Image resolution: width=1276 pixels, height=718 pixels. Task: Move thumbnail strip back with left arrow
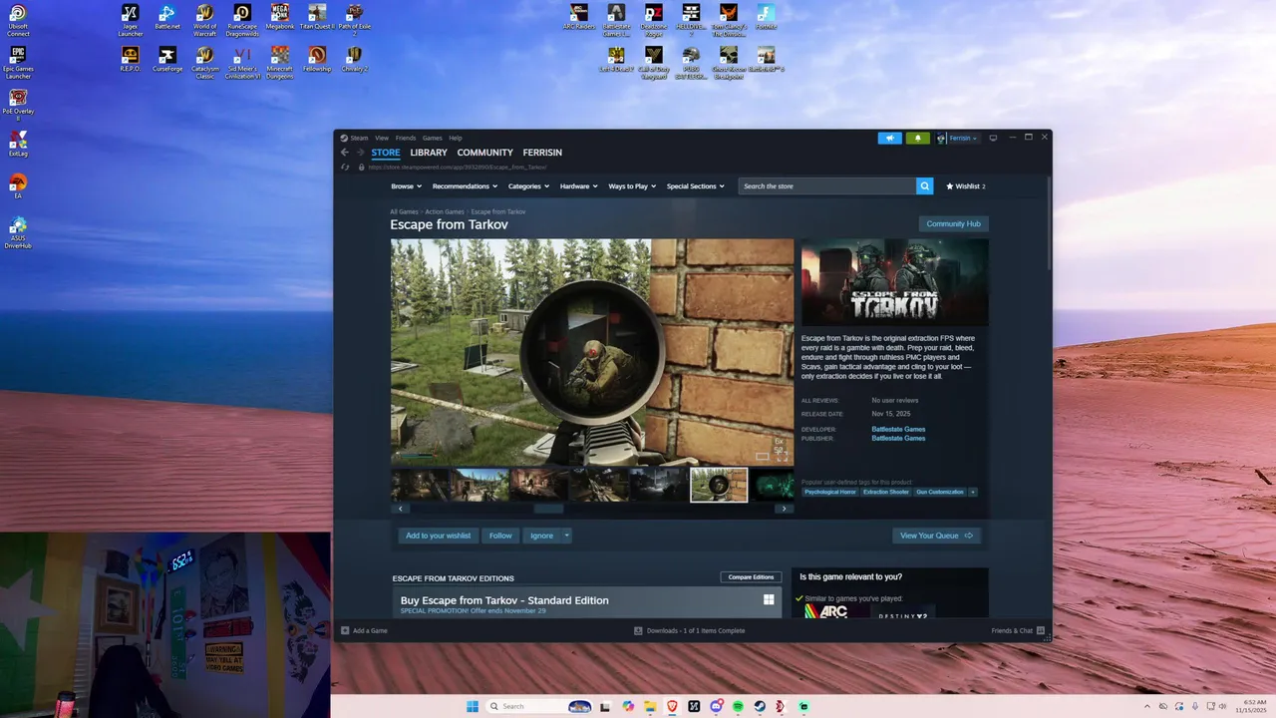click(x=401, y=509)
